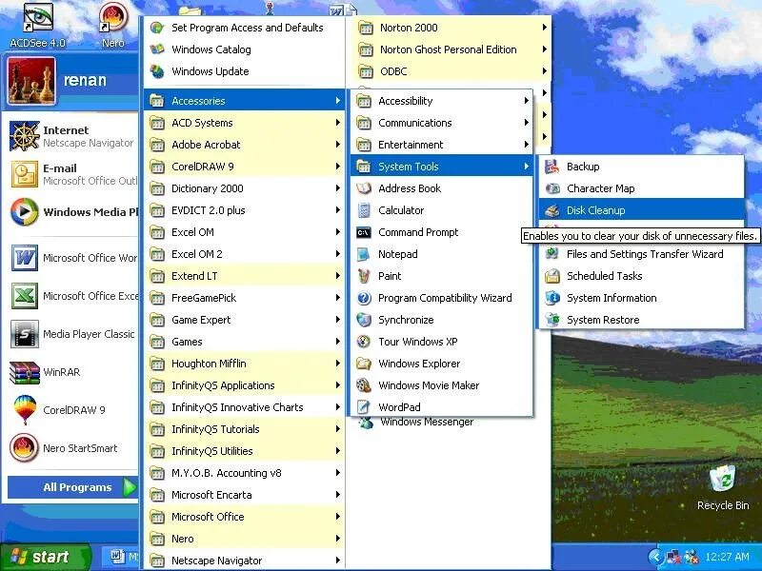
Task: Open the Nero desktop shortcut
Action: pos(113,25)
